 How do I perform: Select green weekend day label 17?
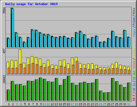tap(72, 104)
